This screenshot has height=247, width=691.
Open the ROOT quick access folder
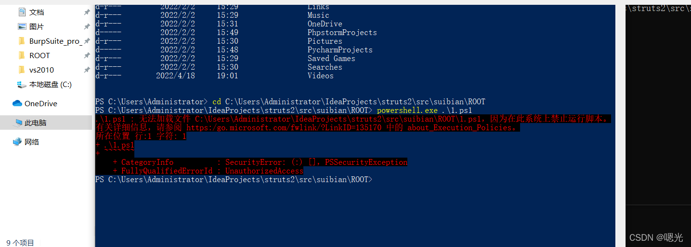pyautogui.click(x=39, y=55)
